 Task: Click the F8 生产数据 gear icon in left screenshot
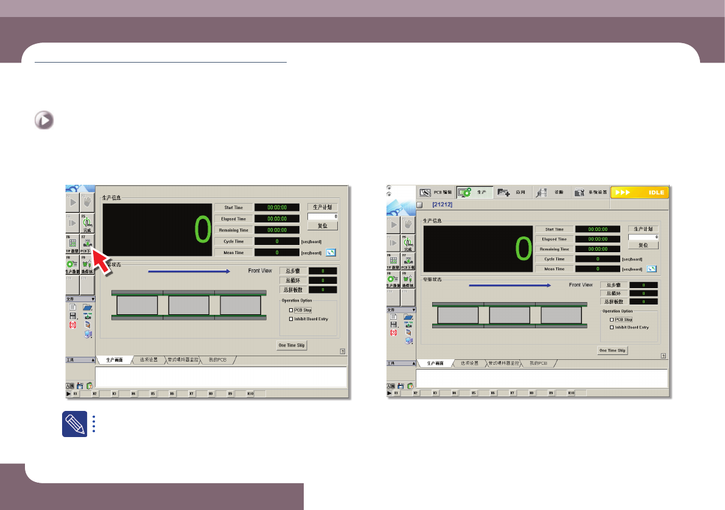tap(72, 264)
